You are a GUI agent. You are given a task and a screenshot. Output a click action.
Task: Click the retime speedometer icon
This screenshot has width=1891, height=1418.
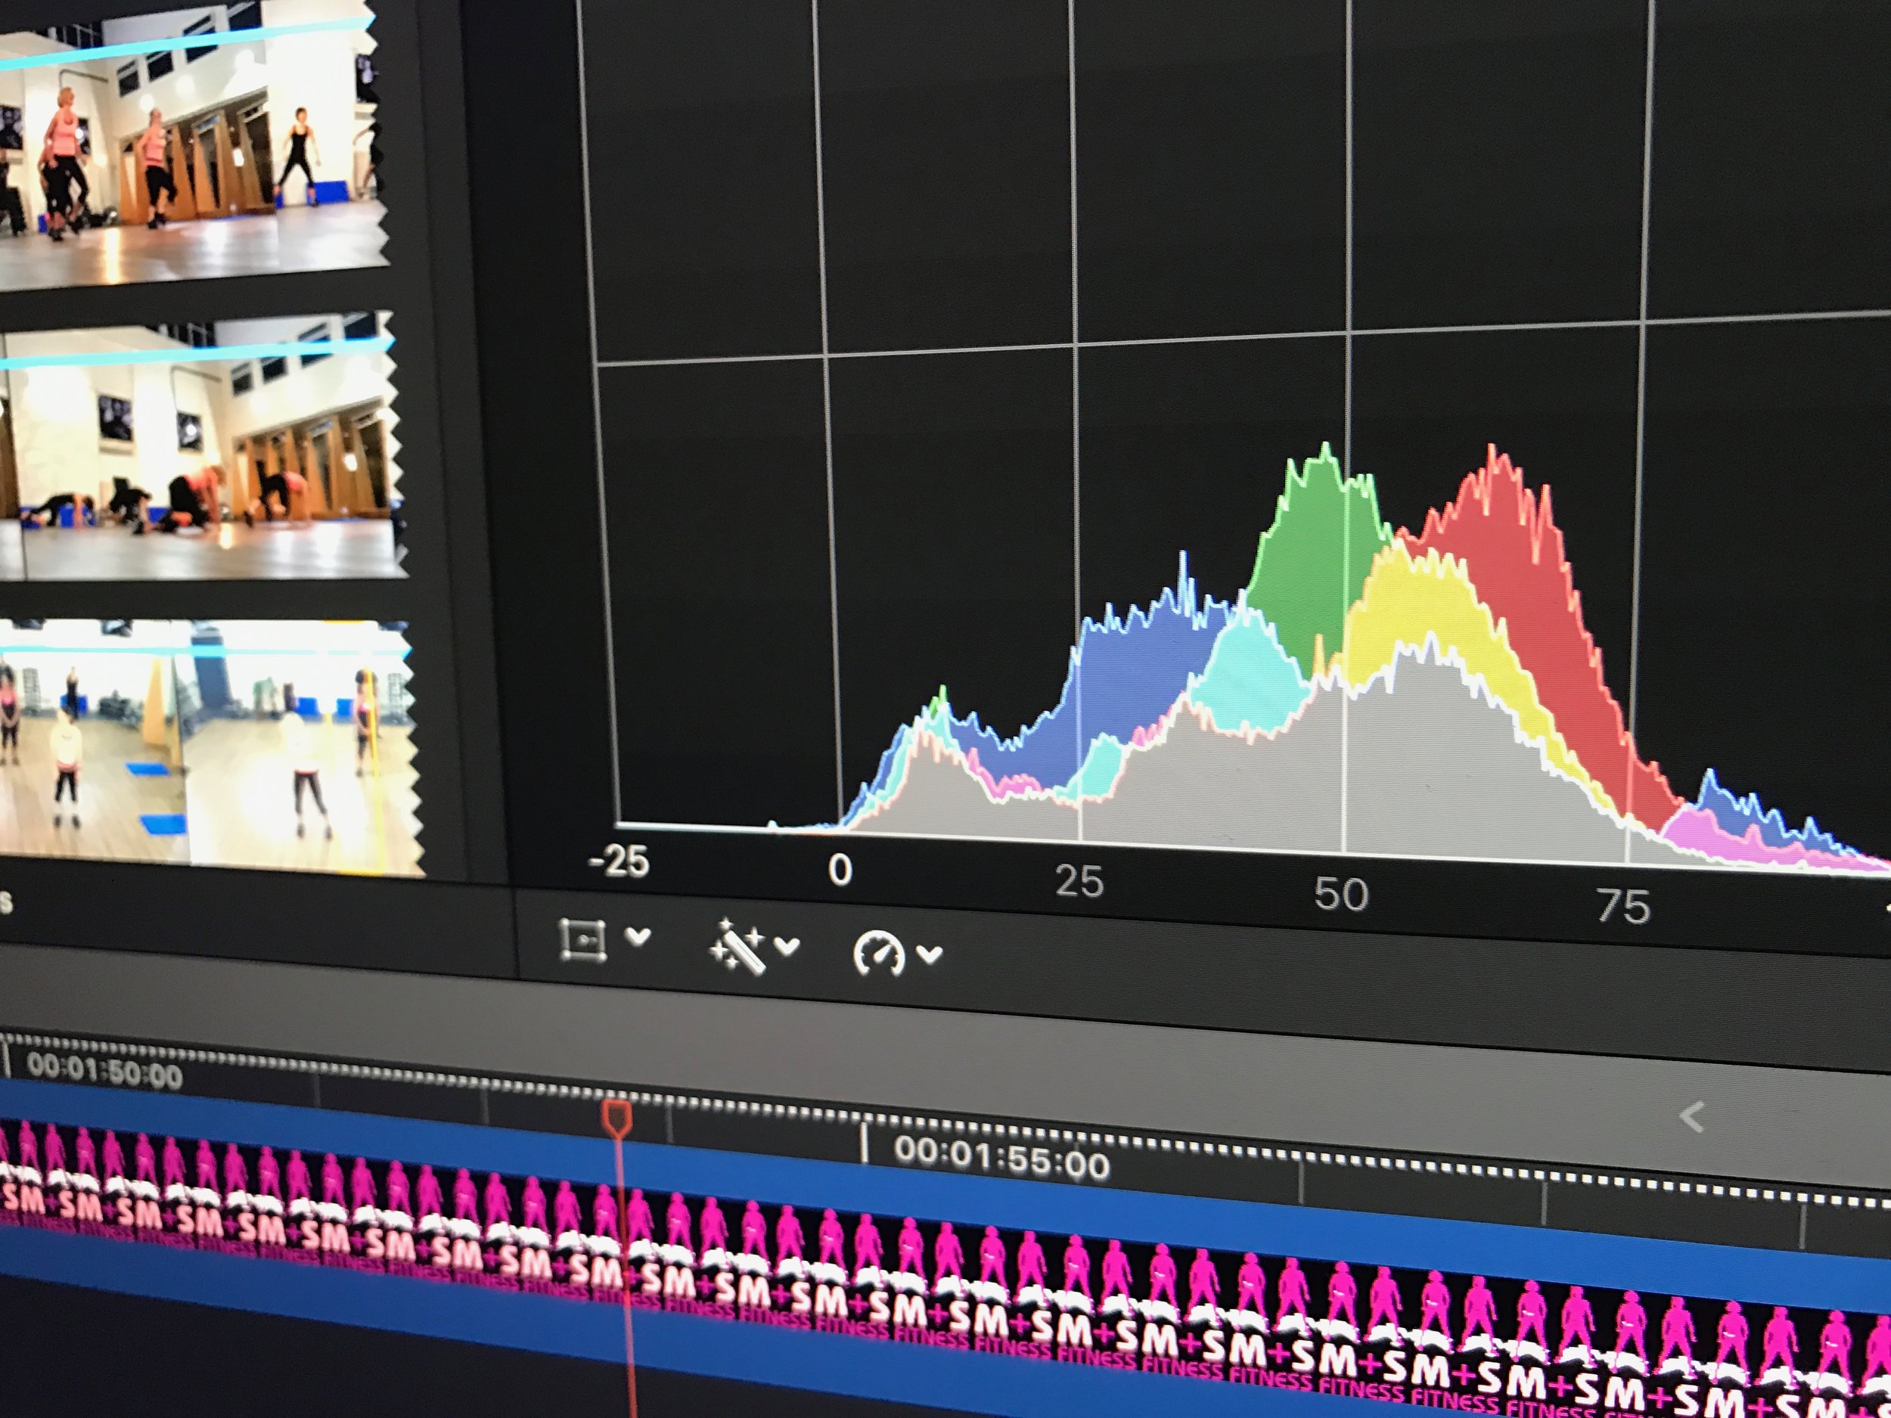click(x=879, y=953)
